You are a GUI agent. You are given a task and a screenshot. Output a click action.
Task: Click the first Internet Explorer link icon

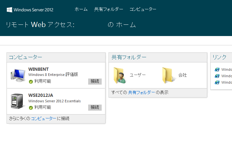(x=217, y=69)
